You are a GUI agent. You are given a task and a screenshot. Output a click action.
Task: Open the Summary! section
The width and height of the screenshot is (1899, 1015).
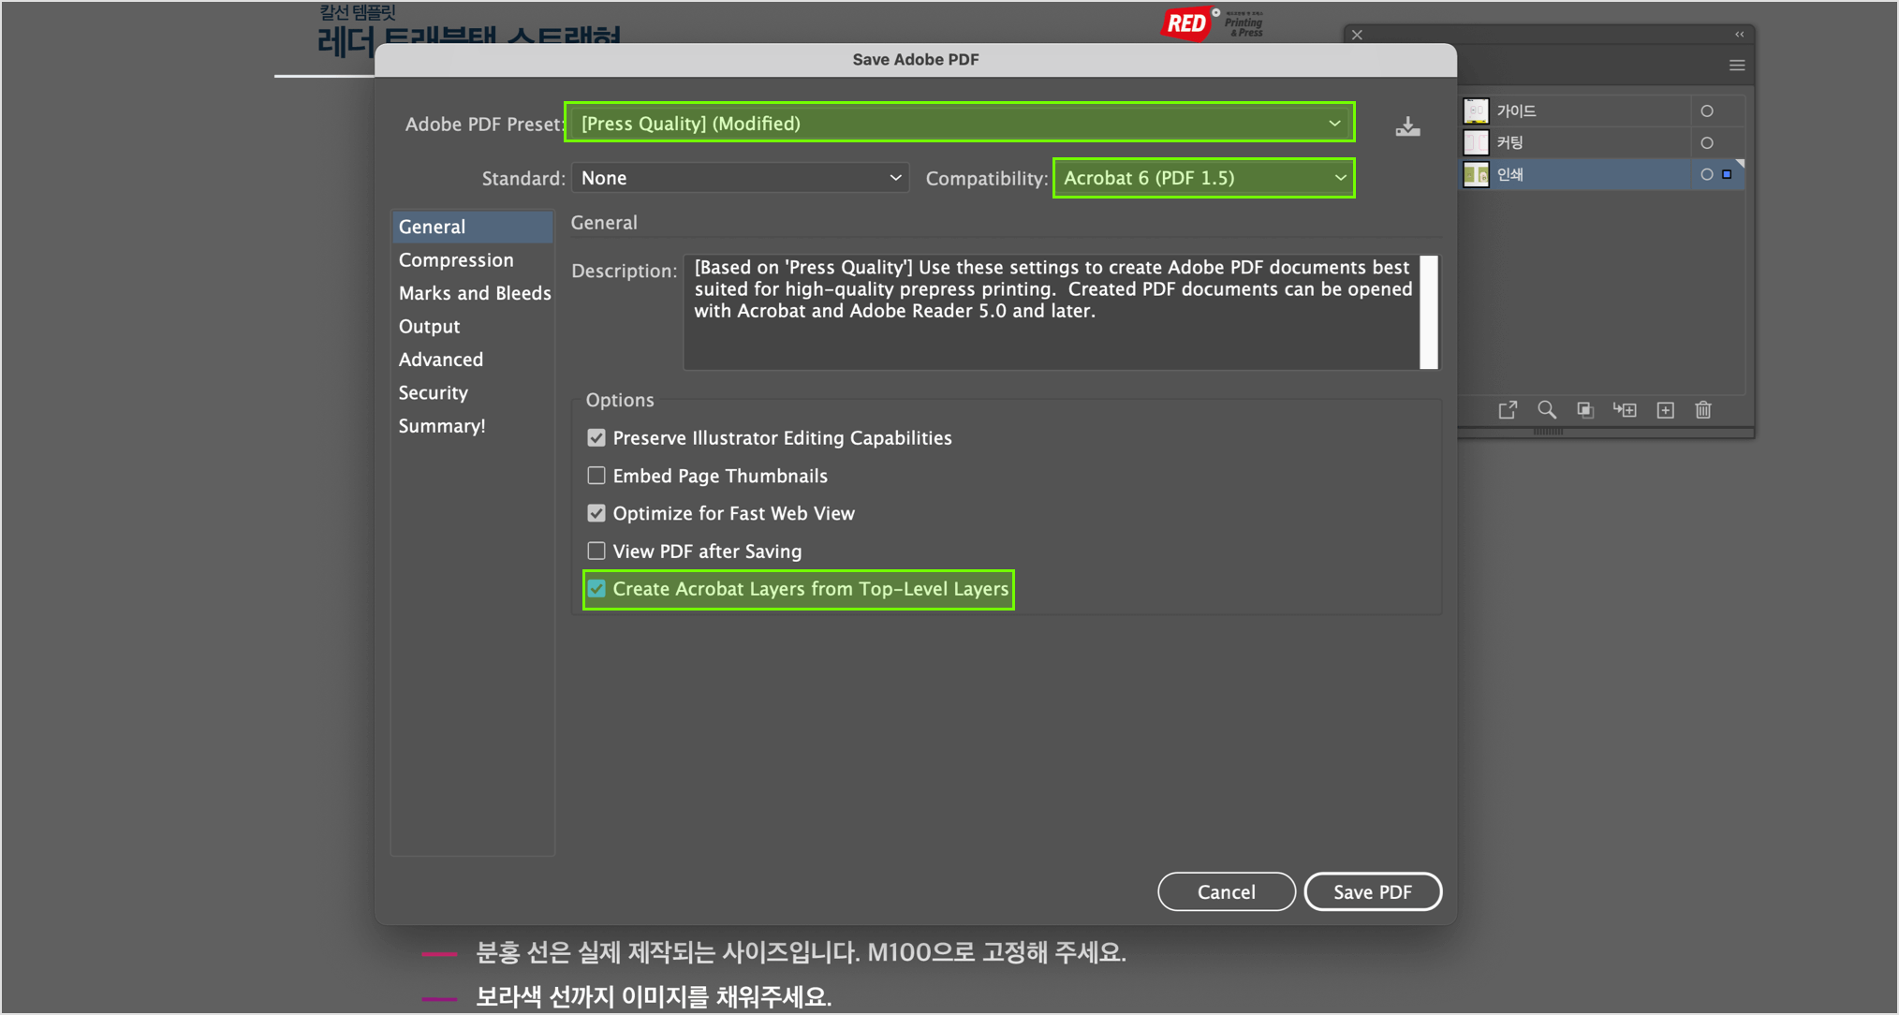tap(442, 426)
